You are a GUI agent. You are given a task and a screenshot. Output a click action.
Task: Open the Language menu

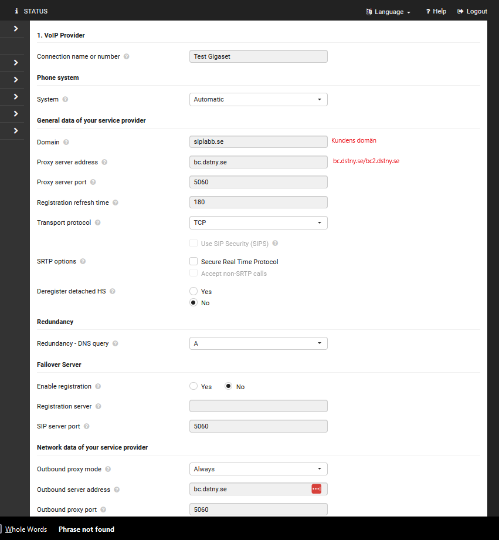388,12
